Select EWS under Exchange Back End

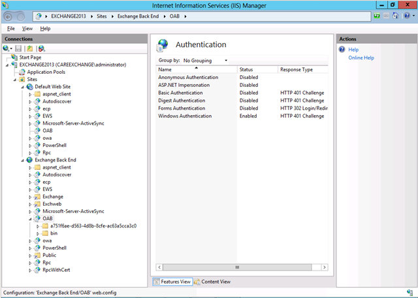tap(48, 189)
